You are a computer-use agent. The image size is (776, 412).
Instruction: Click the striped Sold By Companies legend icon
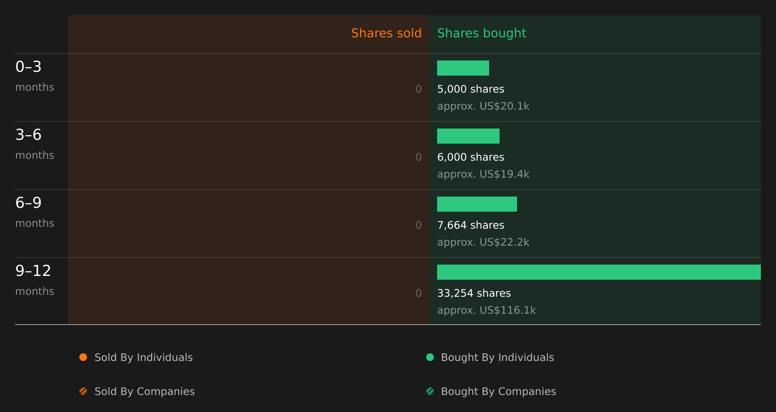pos(83,391)
